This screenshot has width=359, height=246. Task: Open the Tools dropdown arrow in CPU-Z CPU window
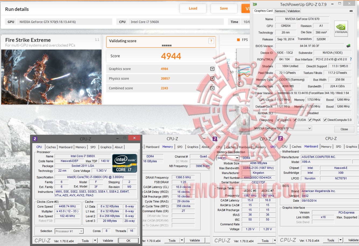point(95,241)
